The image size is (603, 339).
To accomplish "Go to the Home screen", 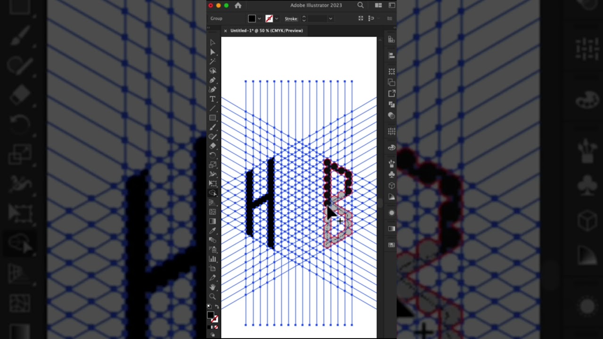I will [x=238, y=5].
